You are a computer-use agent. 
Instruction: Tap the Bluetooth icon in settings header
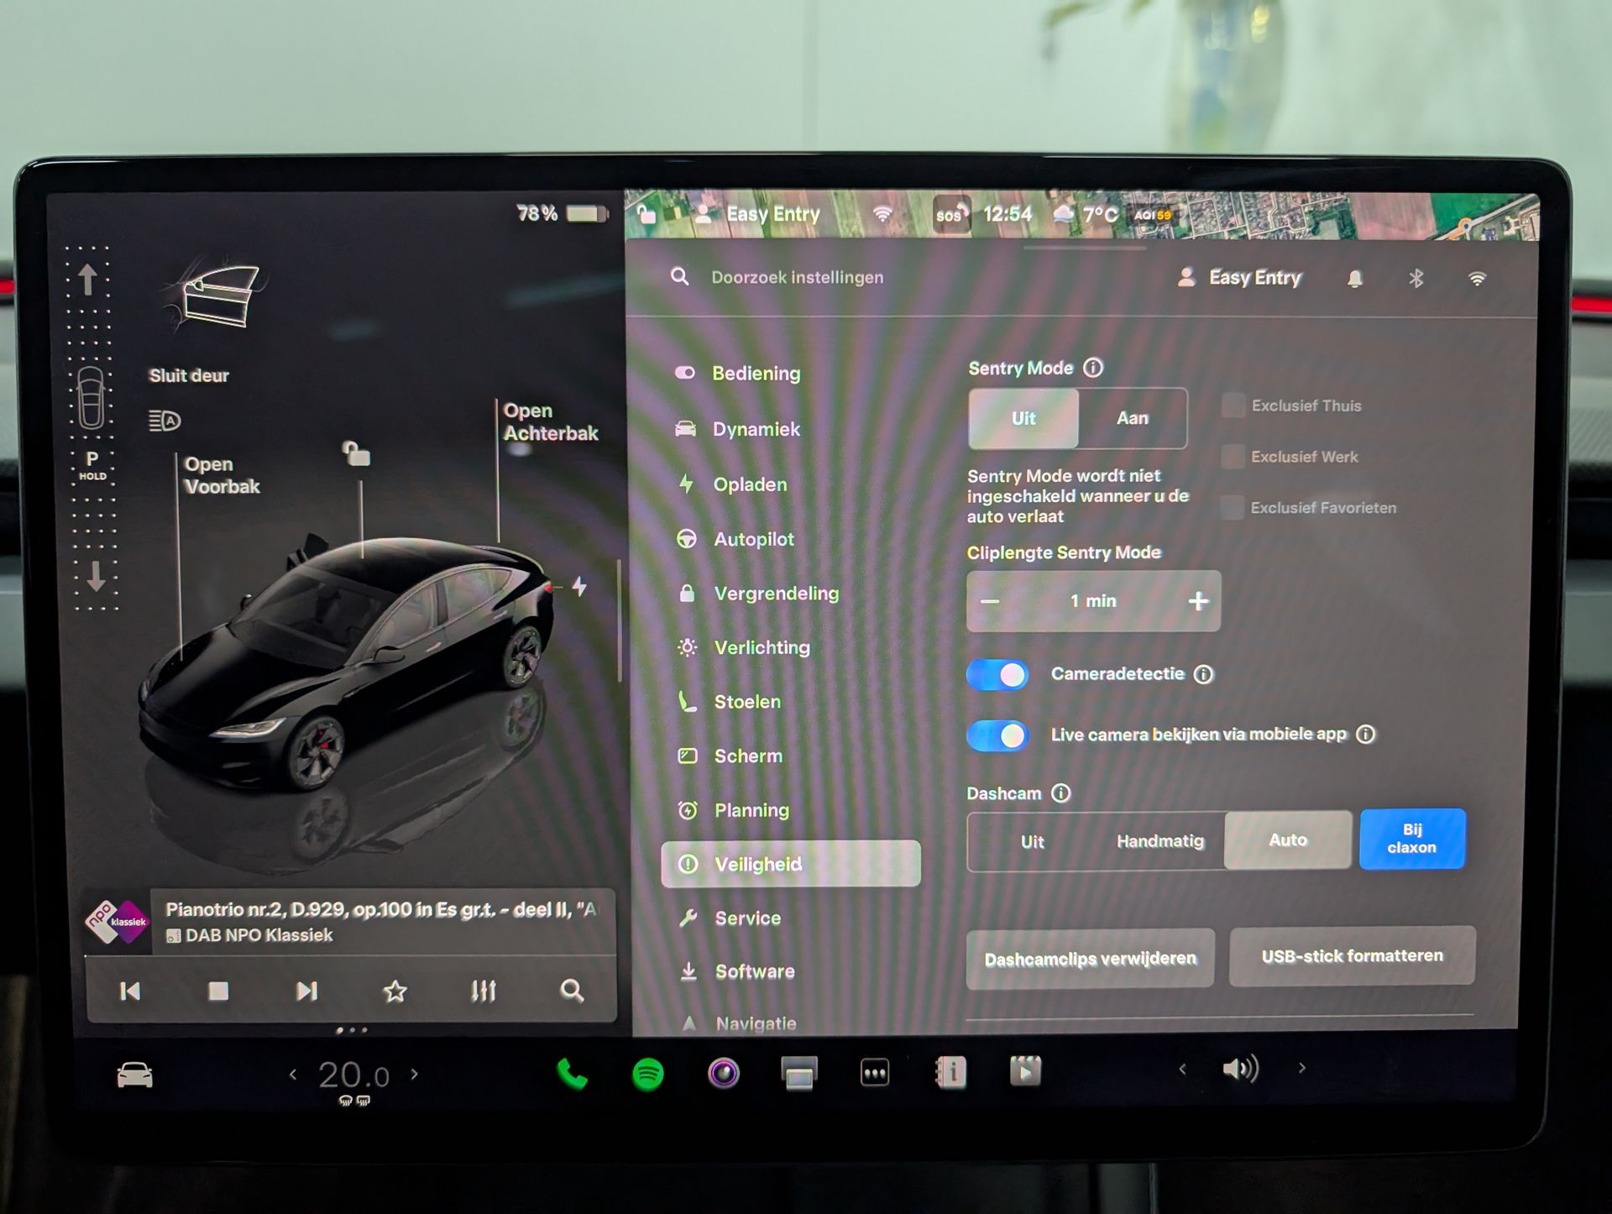(x=1416, y=278)
